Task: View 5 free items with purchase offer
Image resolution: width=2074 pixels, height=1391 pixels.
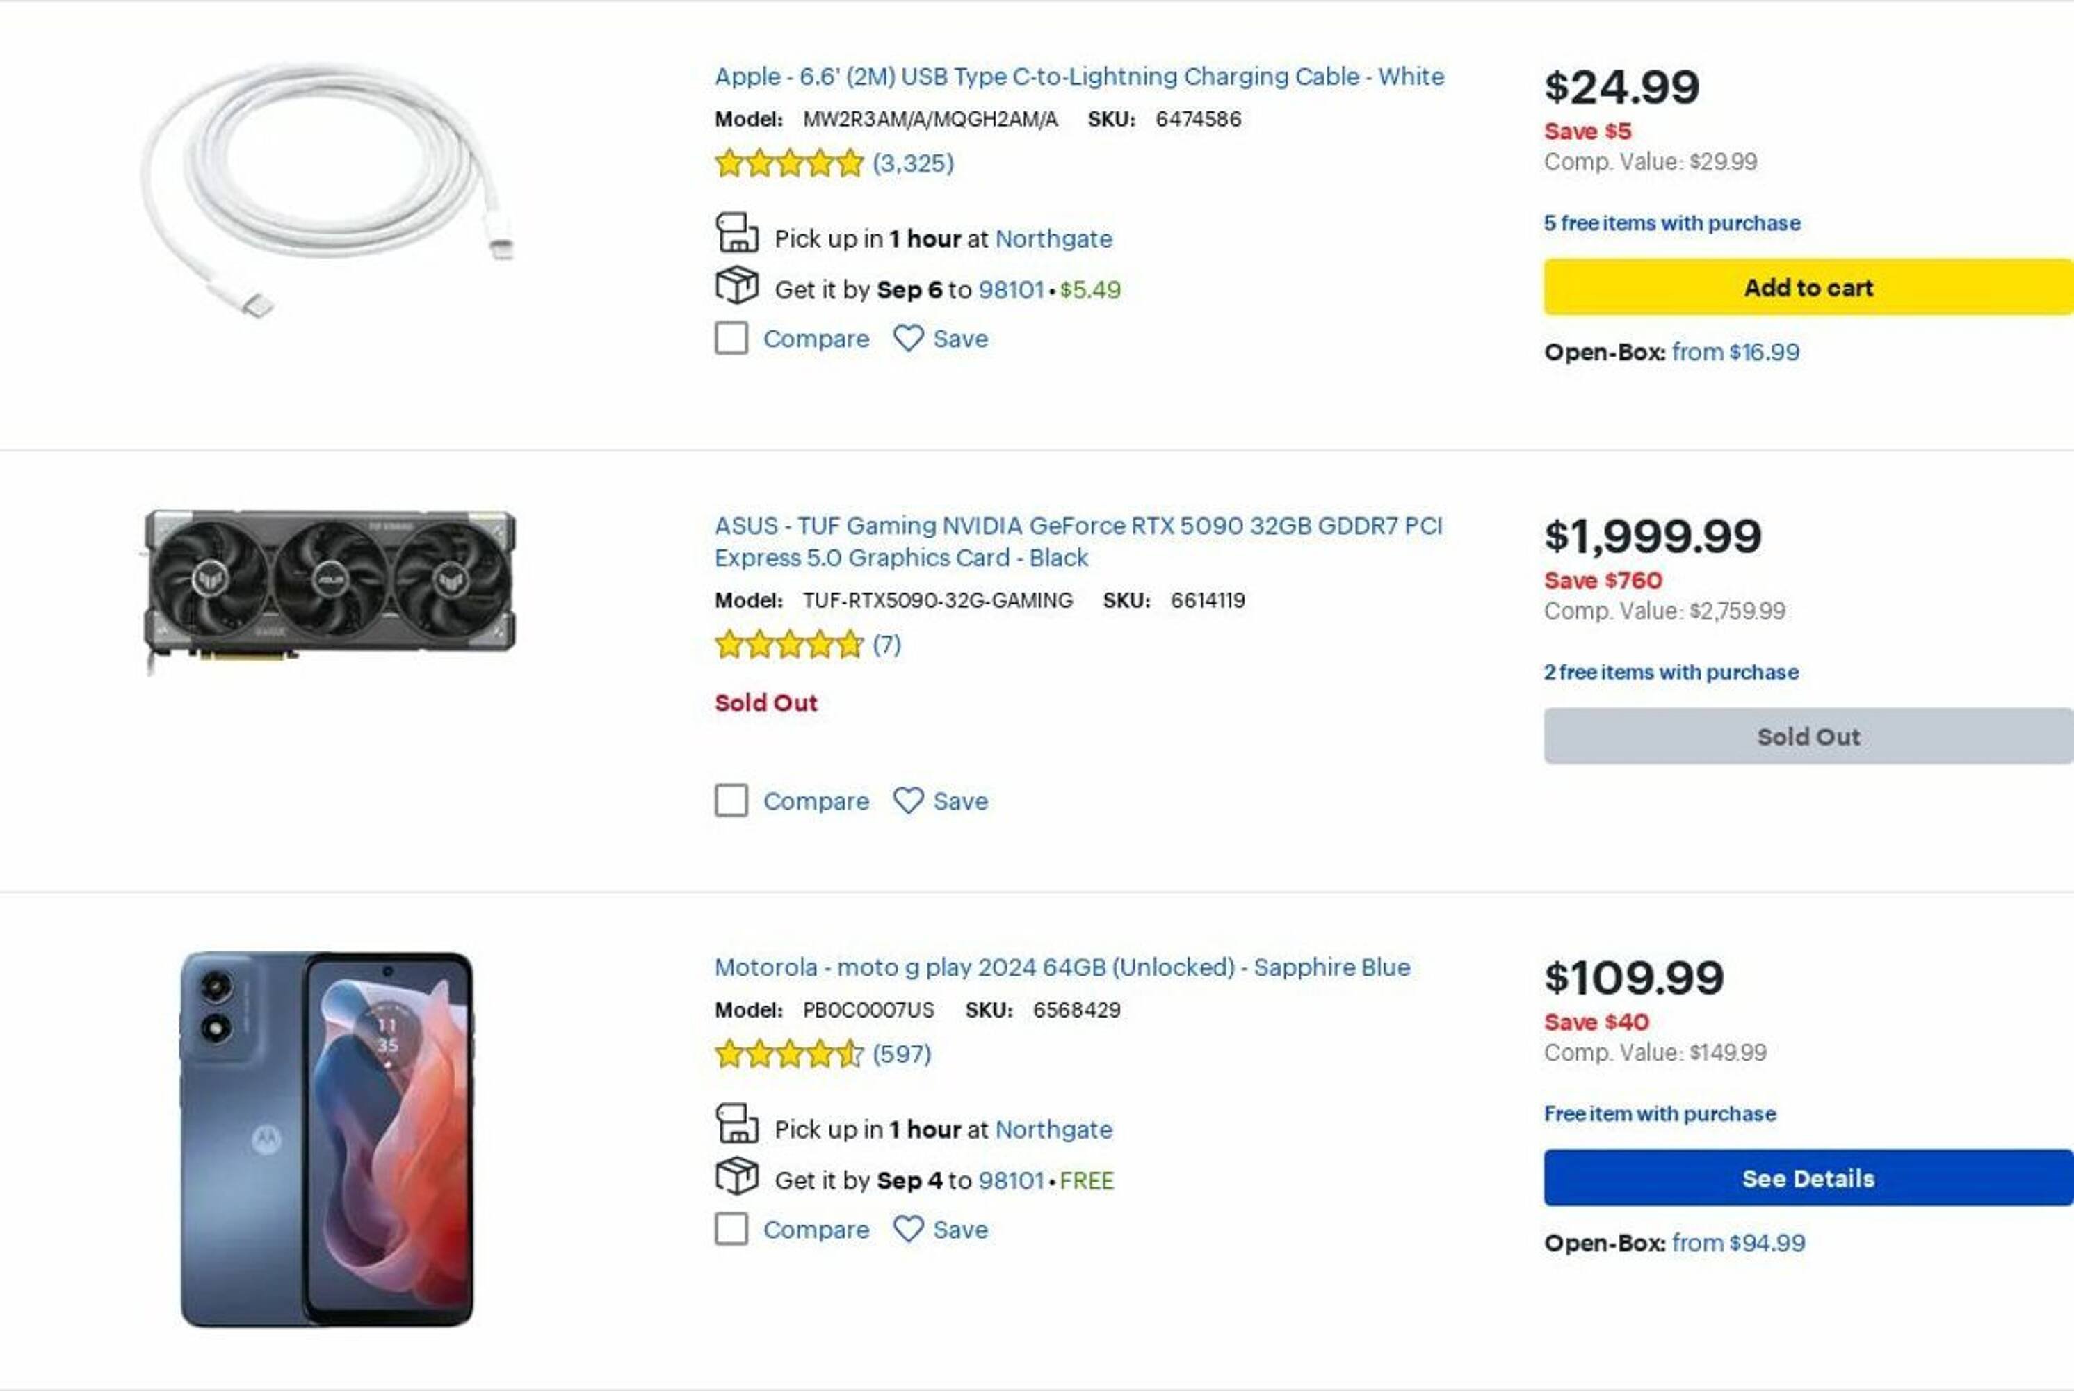Action: (x=1671, y=223)
